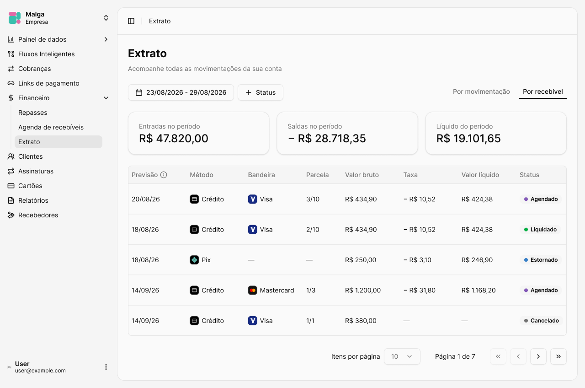Click the Malga logo icon

coord(15,18)
